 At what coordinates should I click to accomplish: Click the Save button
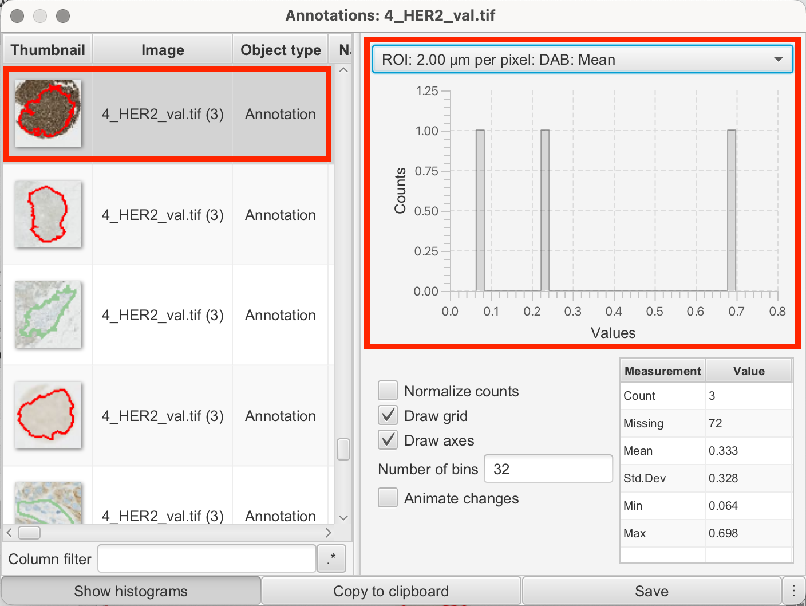[x=652, y=591]
